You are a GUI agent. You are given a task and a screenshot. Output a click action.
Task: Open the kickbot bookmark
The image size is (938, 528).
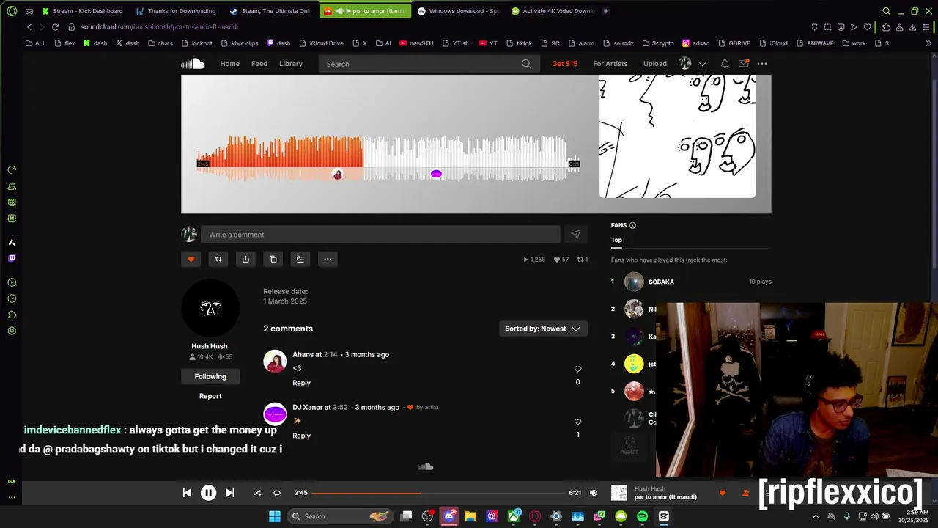point(196,43)
